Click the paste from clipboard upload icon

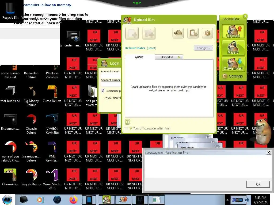point(193,33)
